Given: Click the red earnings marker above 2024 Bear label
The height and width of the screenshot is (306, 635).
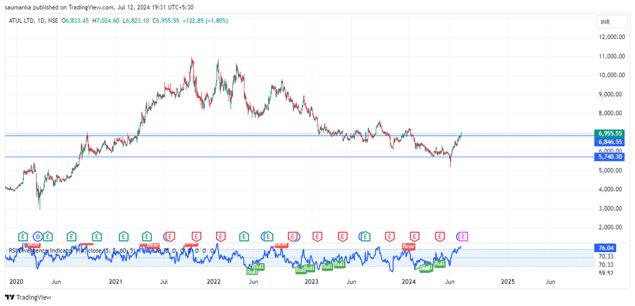Looking at the screenshot, I should [414, 236].
